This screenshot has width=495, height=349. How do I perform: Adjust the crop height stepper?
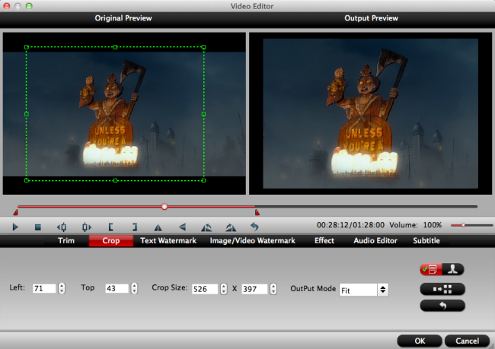coord(273,289)
